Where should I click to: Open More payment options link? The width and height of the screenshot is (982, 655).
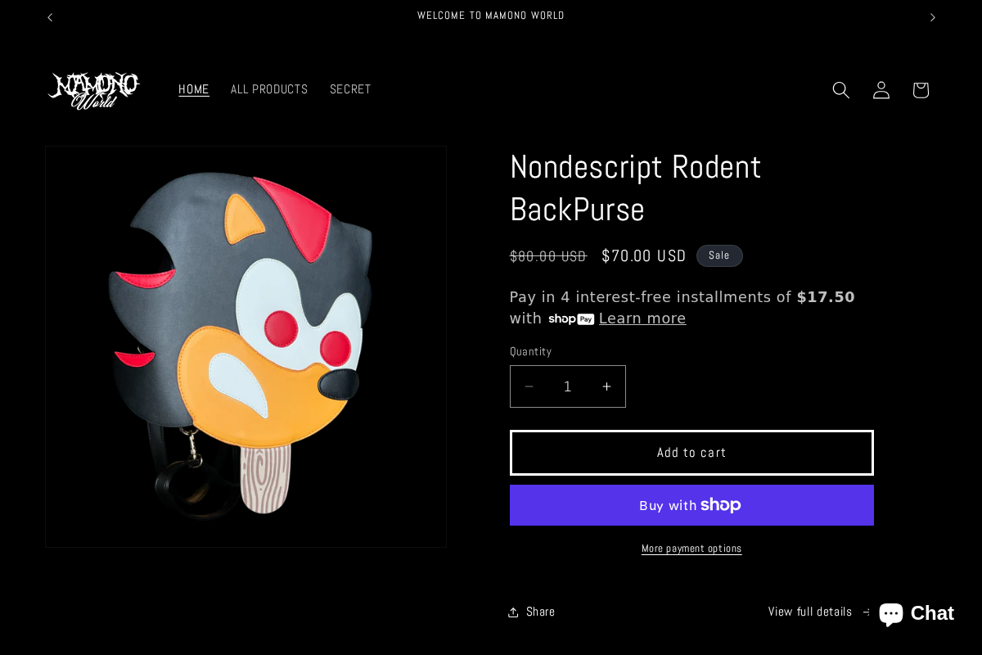tap(691, 549)
